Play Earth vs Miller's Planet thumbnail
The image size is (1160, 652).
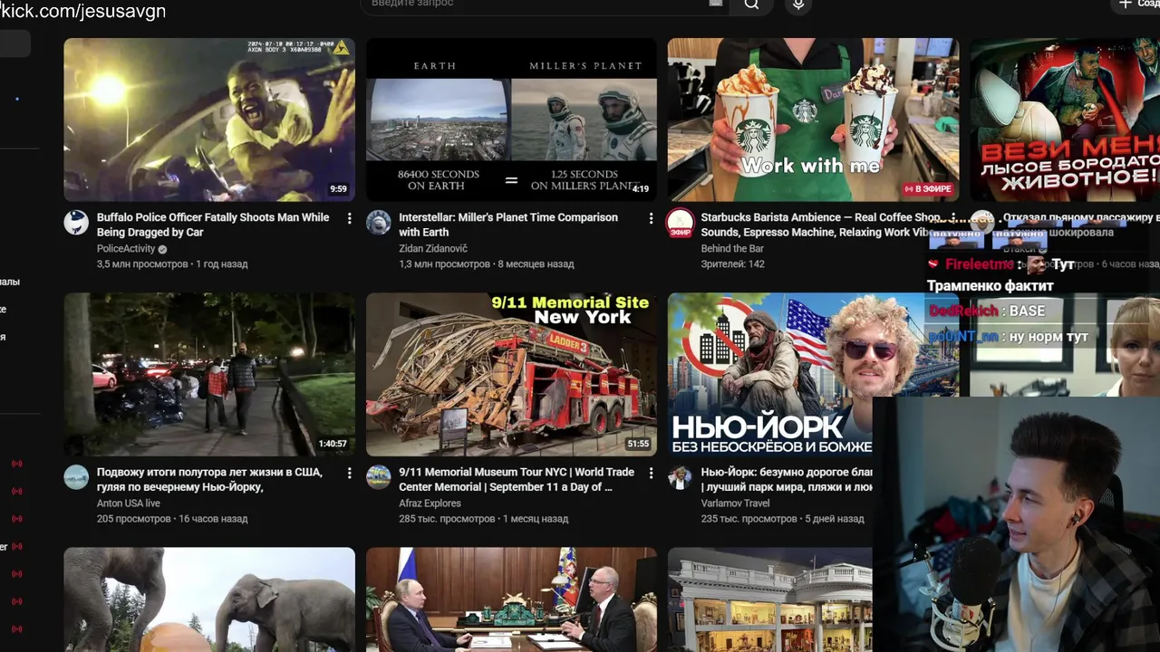click(511, 120)
